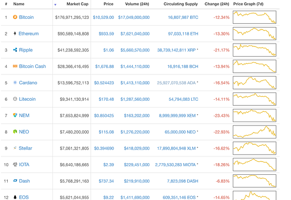Sort by Circulating Supply column header
The image size is (291, 200).
coord(180,4)
